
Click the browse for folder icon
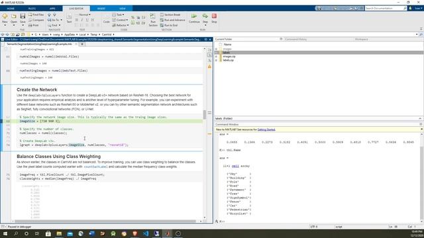pos(23,34)
